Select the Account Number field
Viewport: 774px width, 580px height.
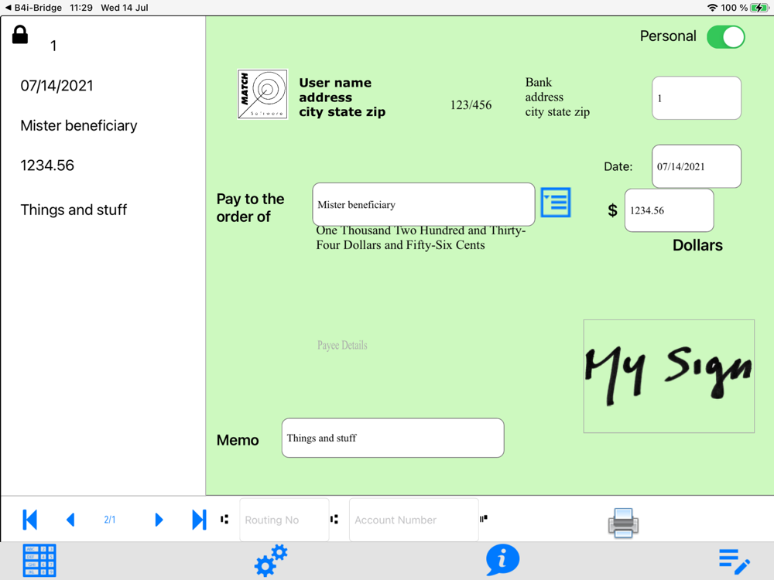click(413, 520)
